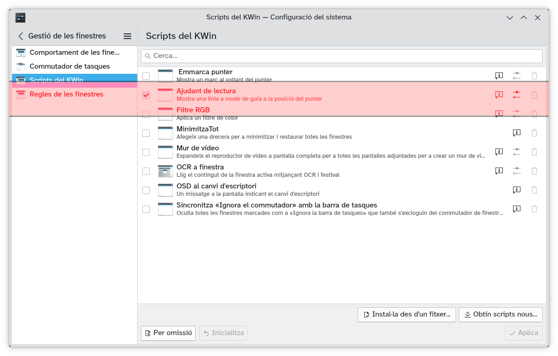Image resolution: width=558 pixels, height=356 pixels.
Task: Click the OCR a finestra thumbnail icon
Action: click(x=165, y=171)
